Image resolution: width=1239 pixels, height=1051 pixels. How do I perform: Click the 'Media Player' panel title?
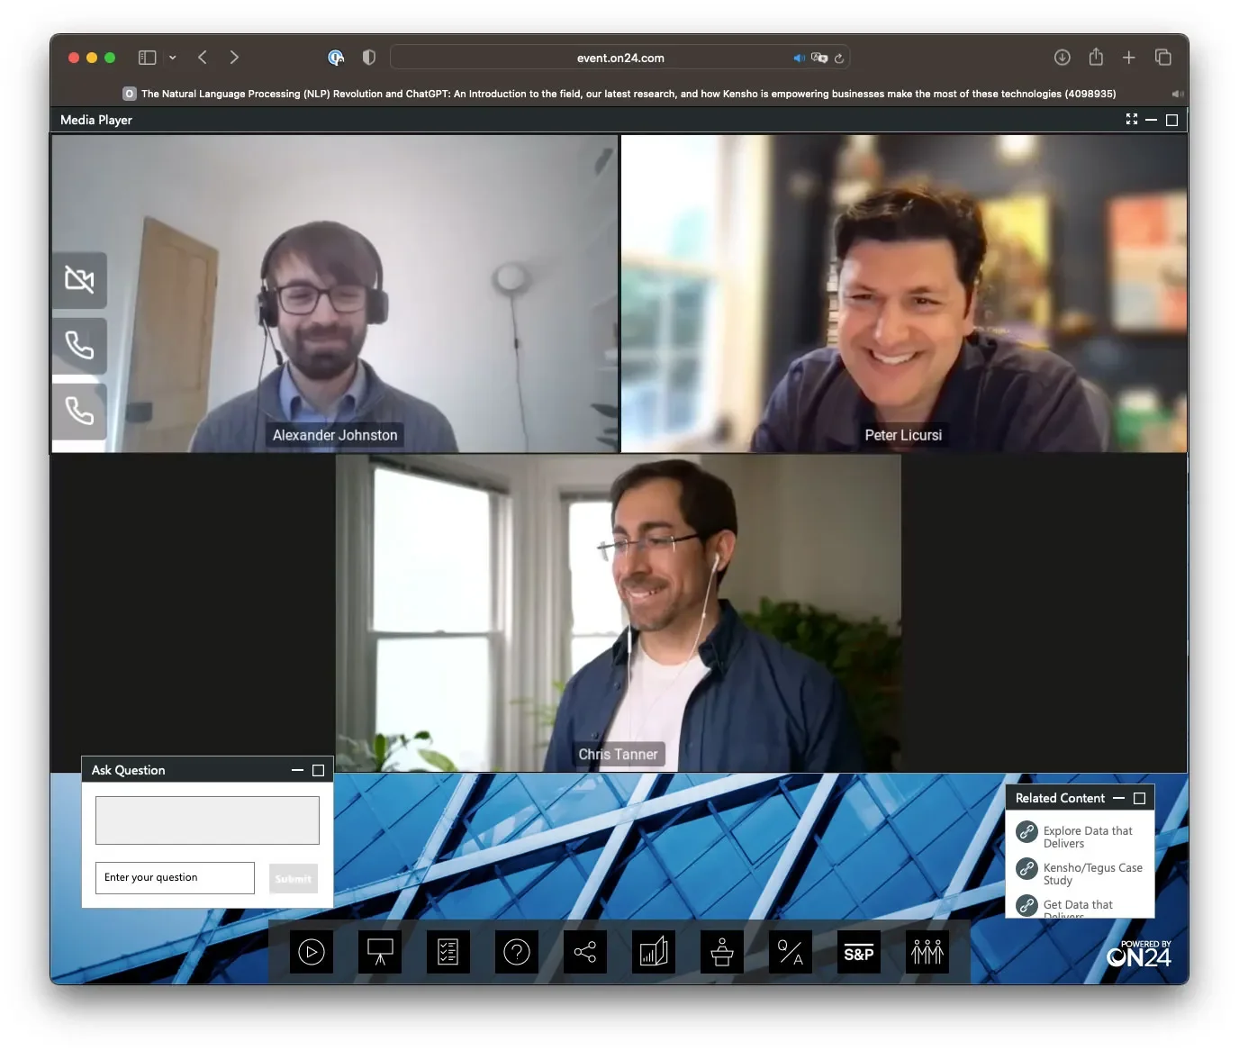coord(96,120)
